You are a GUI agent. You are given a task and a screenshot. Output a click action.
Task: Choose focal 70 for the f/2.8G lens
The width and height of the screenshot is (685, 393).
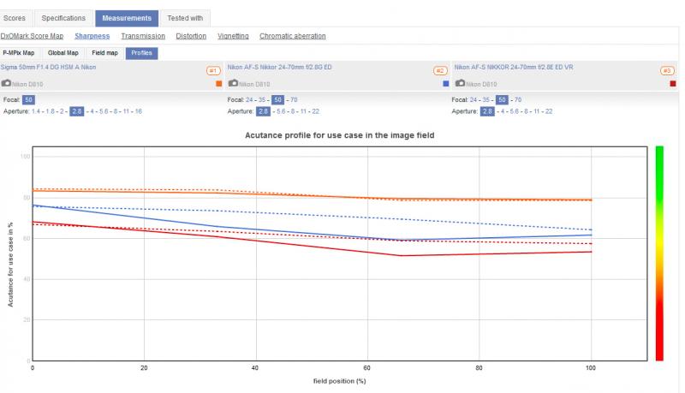(294, 99)
